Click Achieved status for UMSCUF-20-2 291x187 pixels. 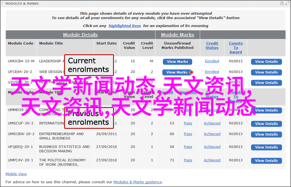212,123
